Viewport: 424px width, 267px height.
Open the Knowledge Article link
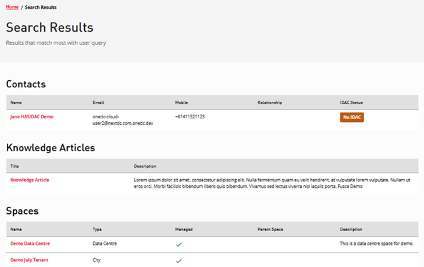(30, 180)
